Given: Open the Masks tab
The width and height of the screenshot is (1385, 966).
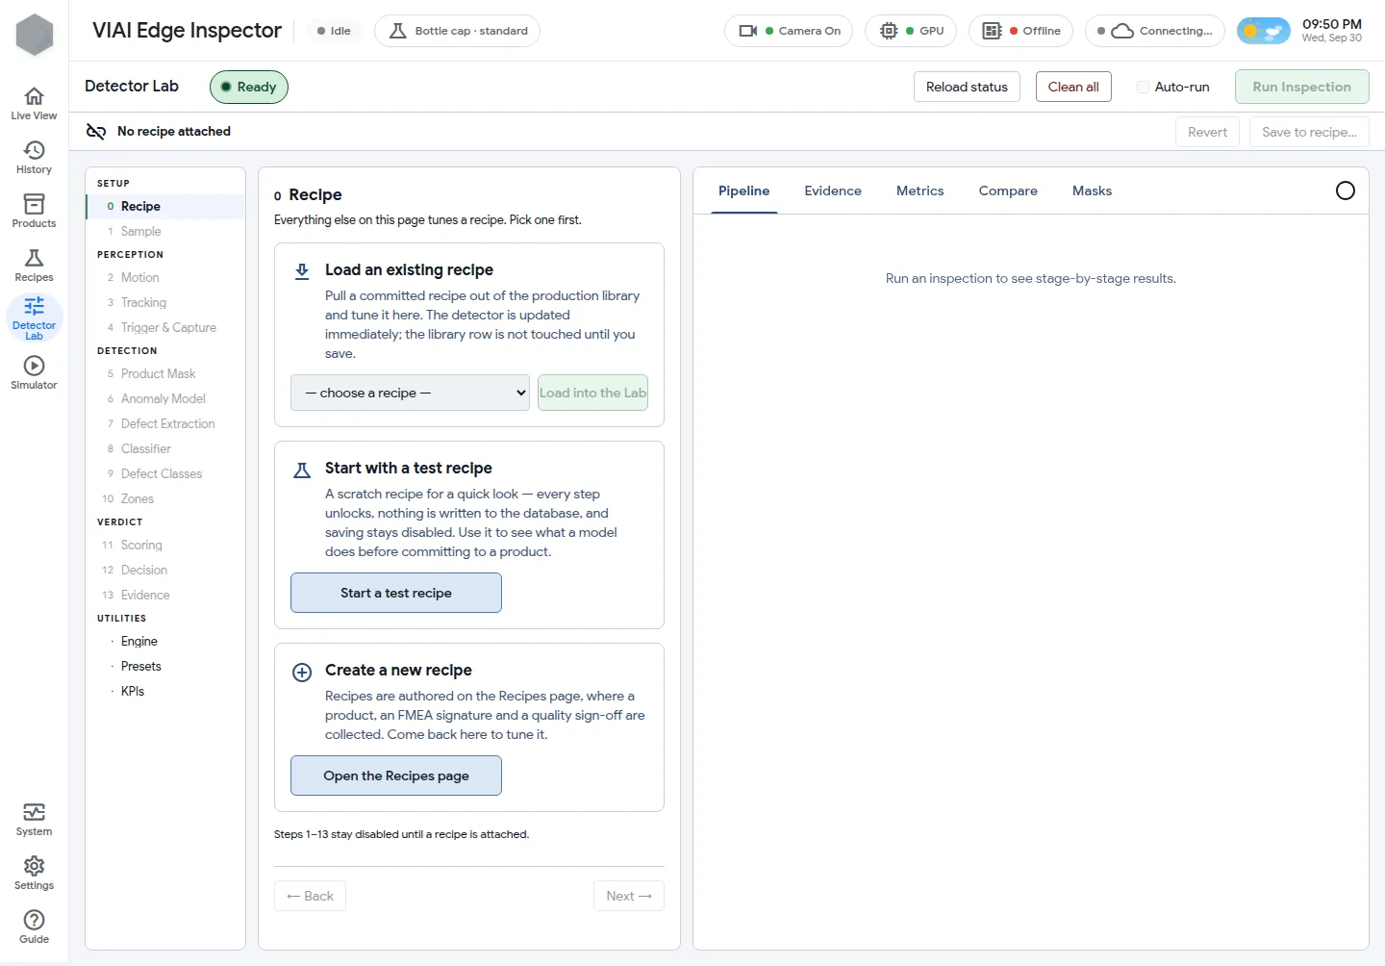Looking at the screenshot, I should (x=1092, y=191).
